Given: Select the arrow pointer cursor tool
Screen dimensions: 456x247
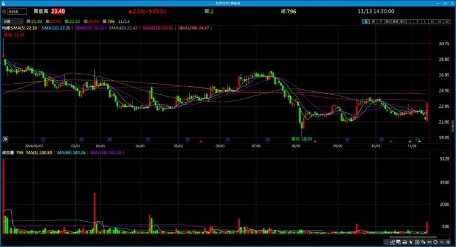Looking at the screenshot, I should 411,242.
